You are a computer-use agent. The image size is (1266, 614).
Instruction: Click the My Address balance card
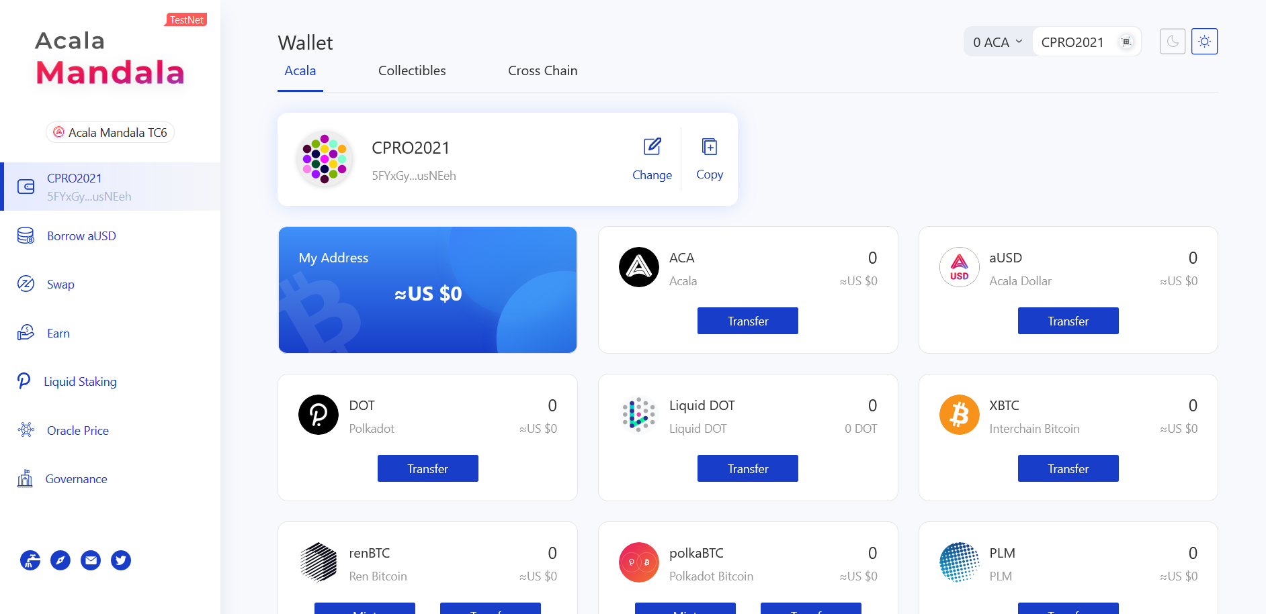coord(428,290)
